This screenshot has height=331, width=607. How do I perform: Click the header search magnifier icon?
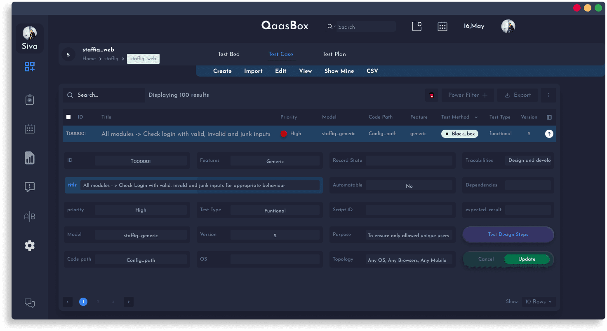(x=330, y=26)
